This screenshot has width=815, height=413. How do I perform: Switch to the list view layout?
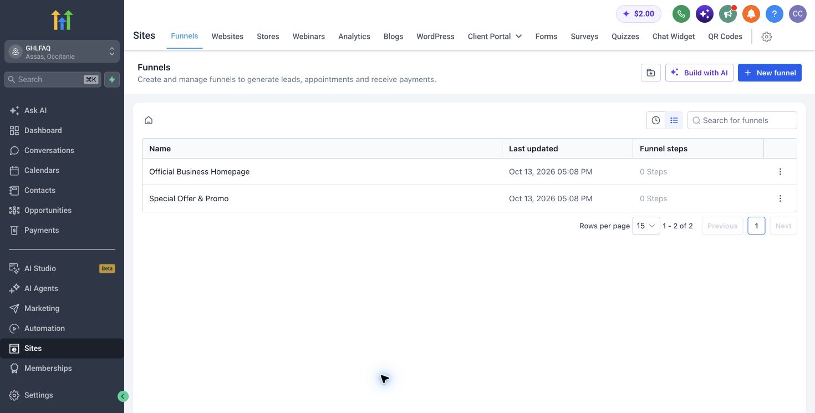pyautogui.click(x=674, y=120)
